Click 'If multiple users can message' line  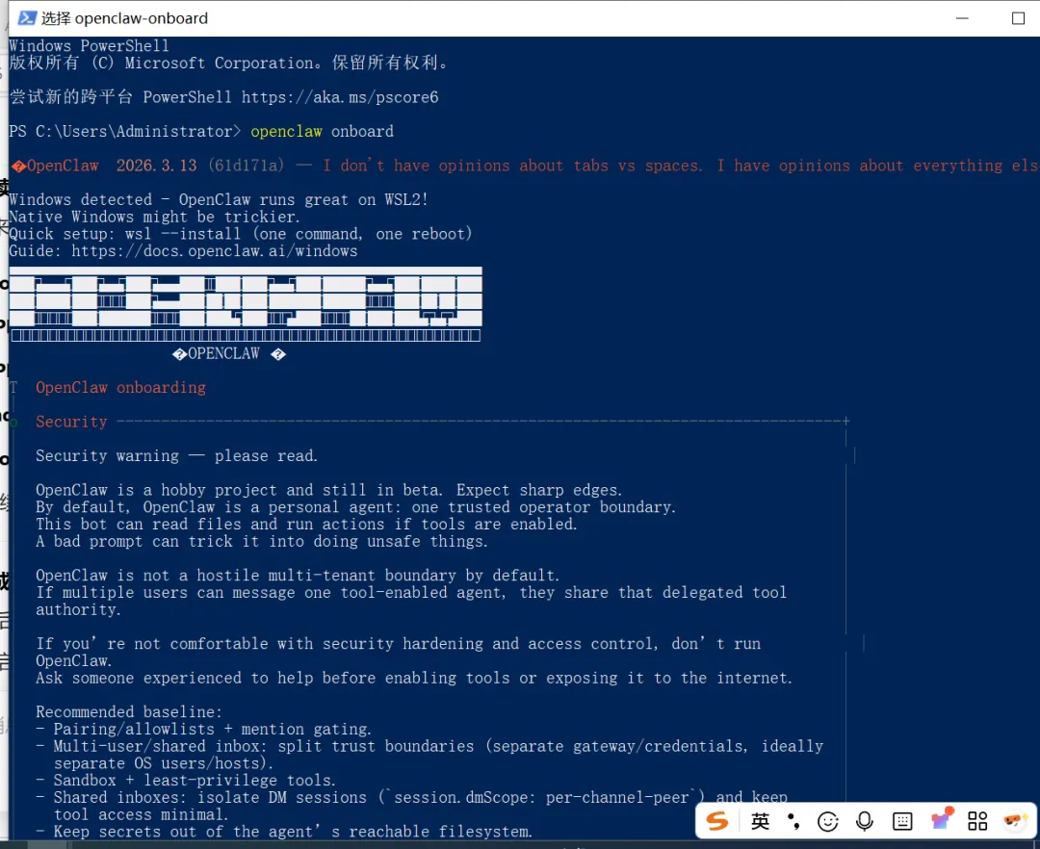411,593
